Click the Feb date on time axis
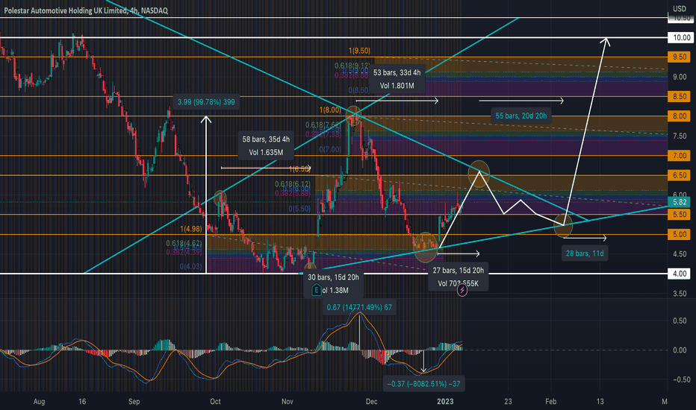The height and width of the screenshot is (410, 696). tap(551, 402)
